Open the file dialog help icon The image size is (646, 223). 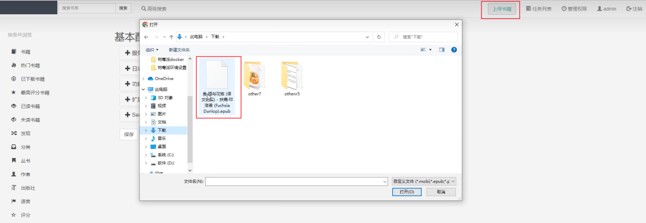click(454, 49)
